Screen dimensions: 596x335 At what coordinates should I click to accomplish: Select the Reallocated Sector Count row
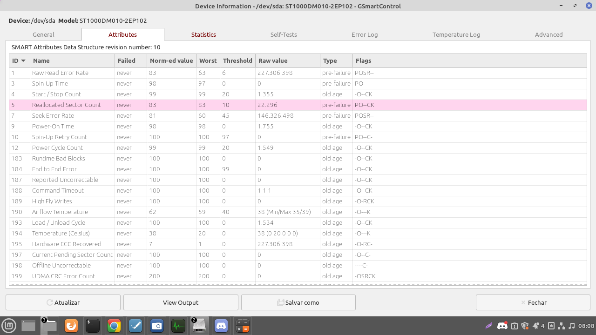coord(298,105)
